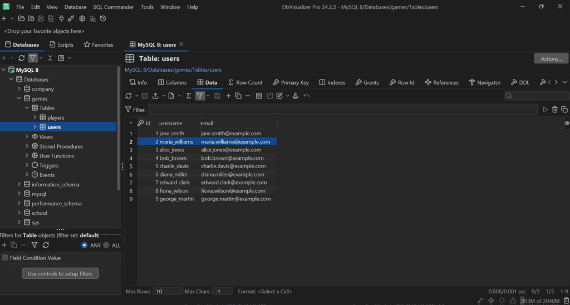Viewport: 570px width, 305px height.
Task: Show more object view tabs chevron dropdown
Action: (x=564, y=82)
